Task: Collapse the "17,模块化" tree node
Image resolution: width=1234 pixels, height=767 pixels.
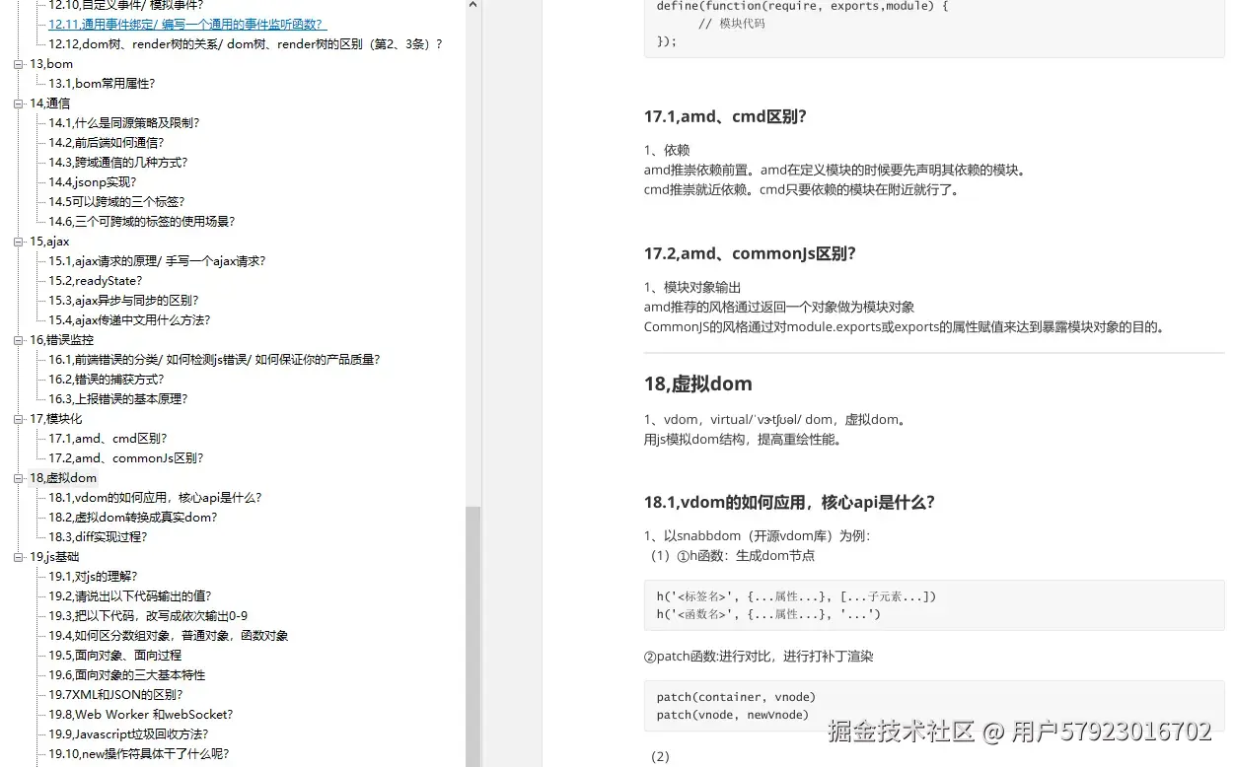Action: tap(18, 418)
